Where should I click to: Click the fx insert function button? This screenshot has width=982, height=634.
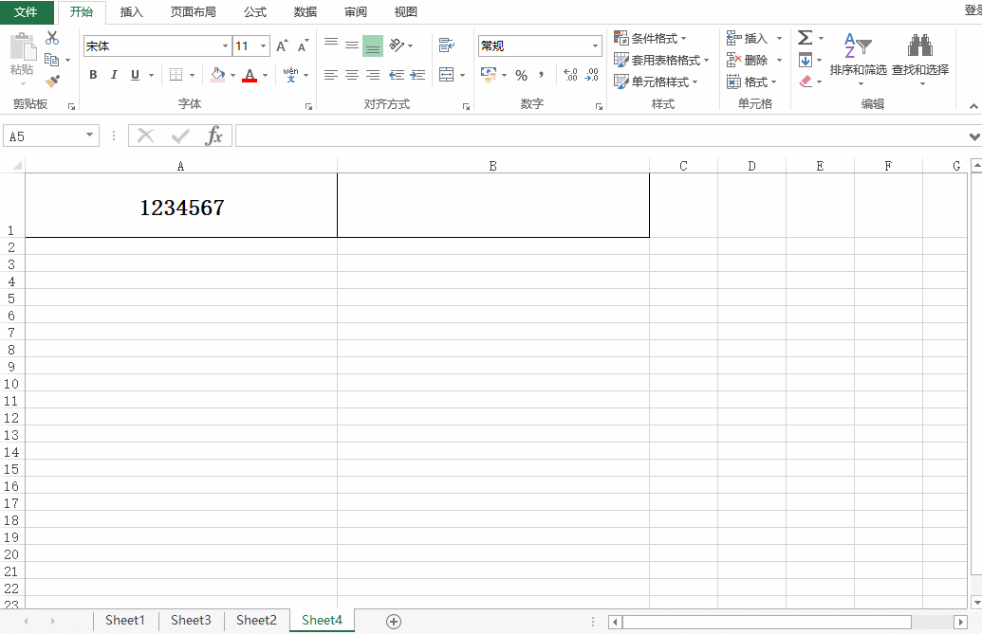215,135
